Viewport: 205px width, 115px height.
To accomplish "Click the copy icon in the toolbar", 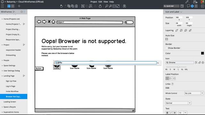I will pos(69,6).
